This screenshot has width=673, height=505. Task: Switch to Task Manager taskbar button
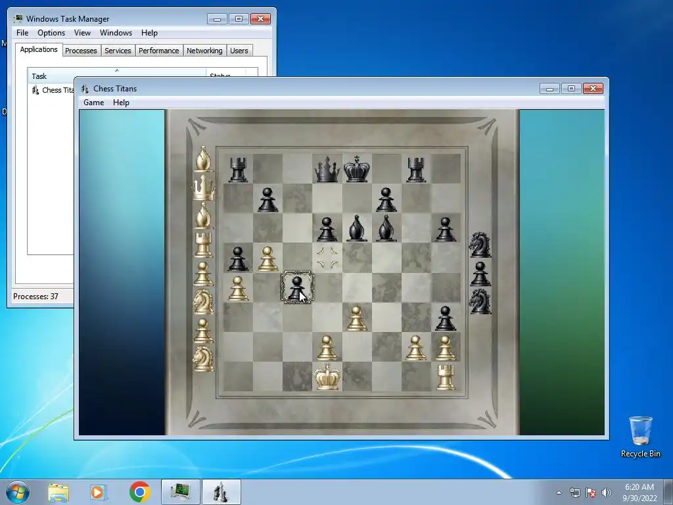pyautogui.click(x=180, y=492)
